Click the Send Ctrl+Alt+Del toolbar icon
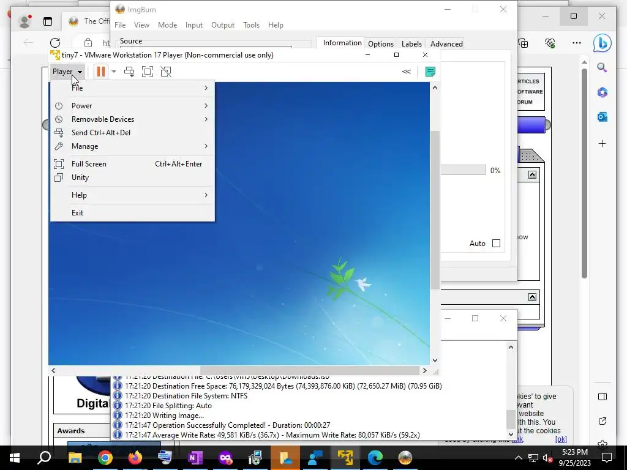 click(129, 72)
